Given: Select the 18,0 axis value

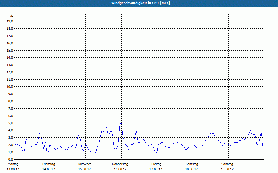Looking at the screenshot, I should click(10, 29).
